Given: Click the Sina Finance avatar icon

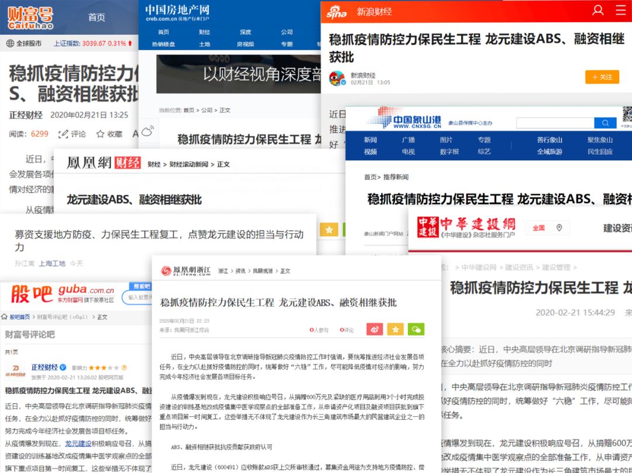Looking at the screenshot, I should (x=336, y=78).
